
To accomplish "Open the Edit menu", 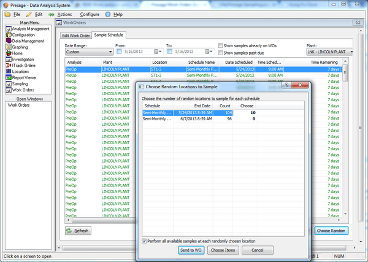I will (39, 15).
